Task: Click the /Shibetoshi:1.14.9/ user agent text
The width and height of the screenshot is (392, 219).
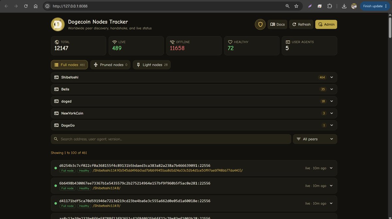Action: point(106,206)
